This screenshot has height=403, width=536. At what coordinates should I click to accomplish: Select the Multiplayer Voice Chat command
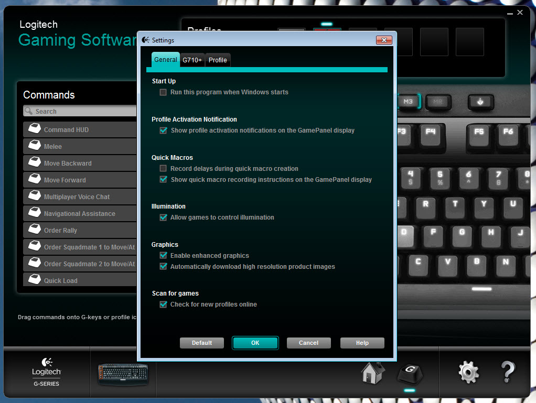coord(80,197)
